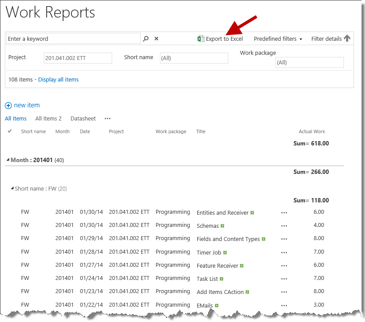365x322 pixels.
Task: Click the plus circle new item icon
Action: (x=8, y=106)
